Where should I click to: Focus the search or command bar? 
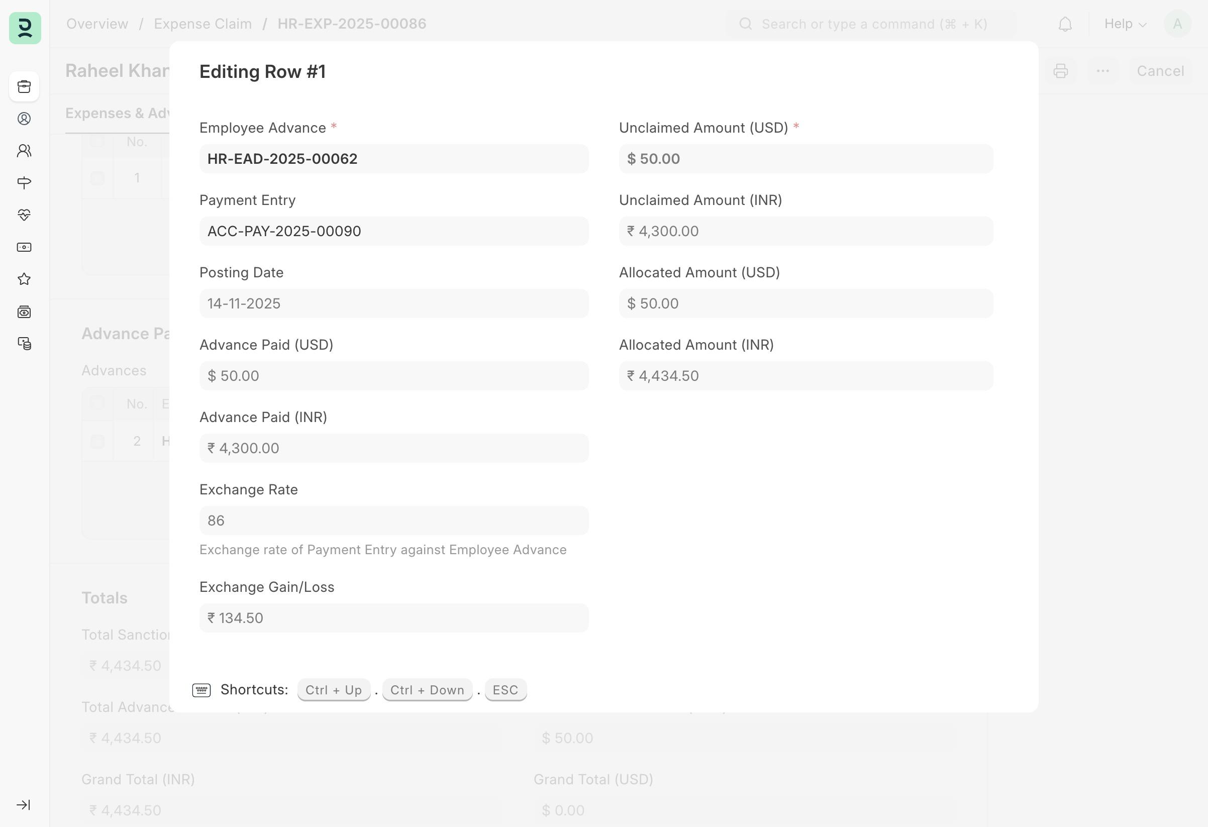point(873,24)
